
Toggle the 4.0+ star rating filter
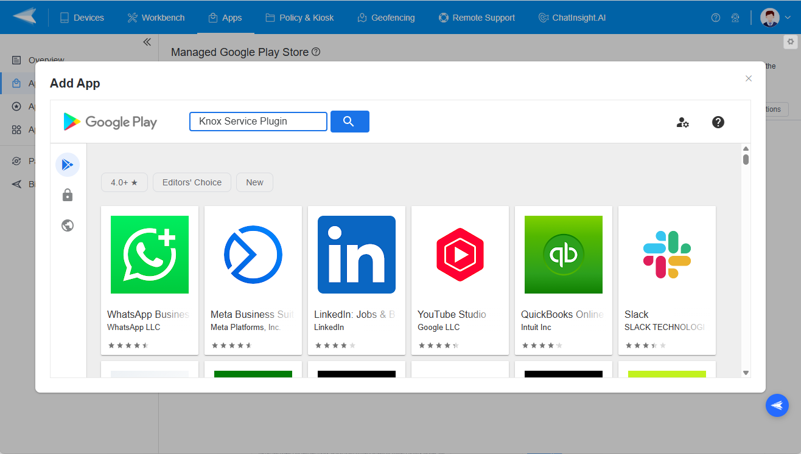tap(124, 182)
